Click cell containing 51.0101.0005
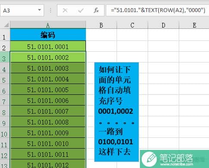 click(x=48, y=89)
